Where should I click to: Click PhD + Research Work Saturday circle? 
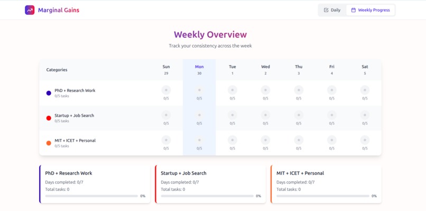point(365,90)
